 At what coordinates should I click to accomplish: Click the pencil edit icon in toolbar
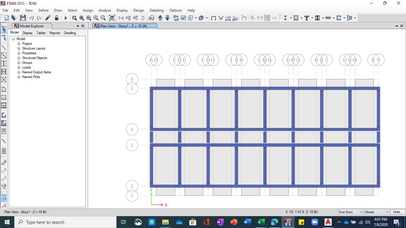tap(48, 18)
